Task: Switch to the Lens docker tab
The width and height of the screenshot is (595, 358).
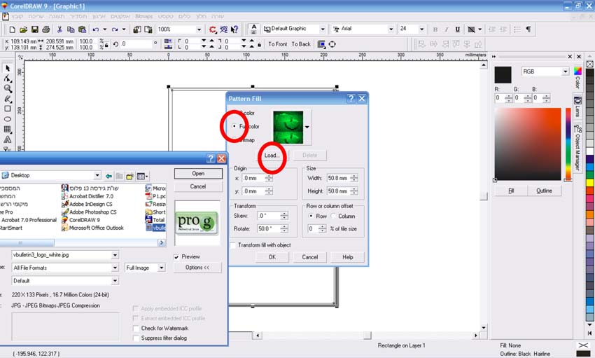Action: [577, 107]
